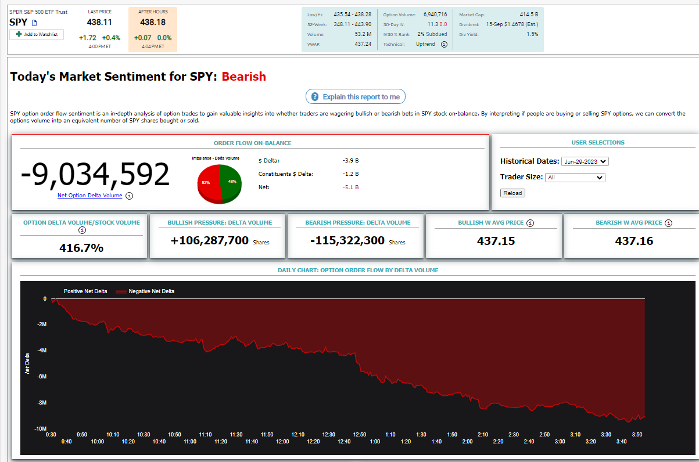The height and width of the screenshot is (462, 699).
Task: Open info icon beside Uptrend technical
Action: [x=444, y=44]
